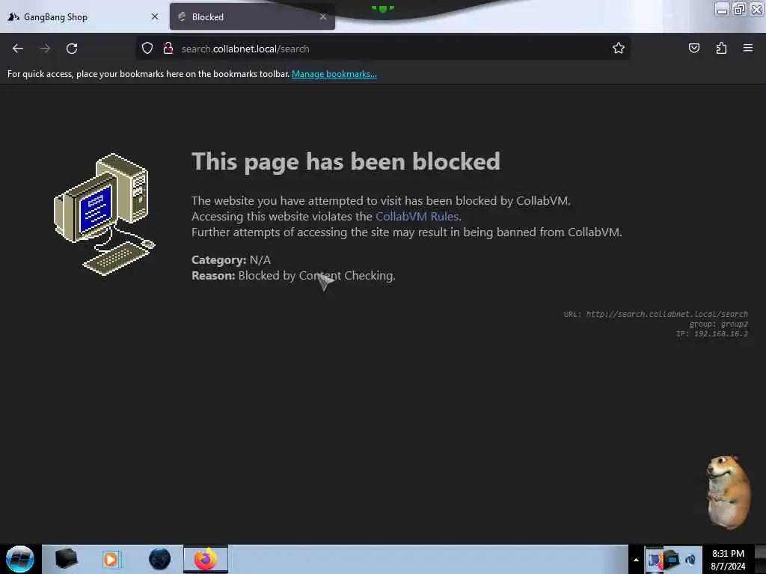The width and height of the screenshot is (766, 574).
Task: Show hidden system tray icons
Action: pyautogui.click(x=636, y=560)
